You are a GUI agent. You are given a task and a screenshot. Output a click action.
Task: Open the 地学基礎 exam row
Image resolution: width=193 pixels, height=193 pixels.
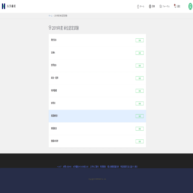(97, 91)
